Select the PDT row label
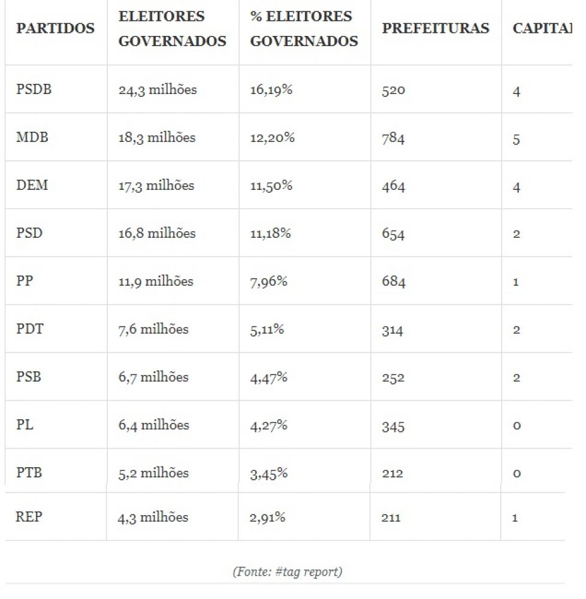 pyautogui.click(x=30, y=329)
